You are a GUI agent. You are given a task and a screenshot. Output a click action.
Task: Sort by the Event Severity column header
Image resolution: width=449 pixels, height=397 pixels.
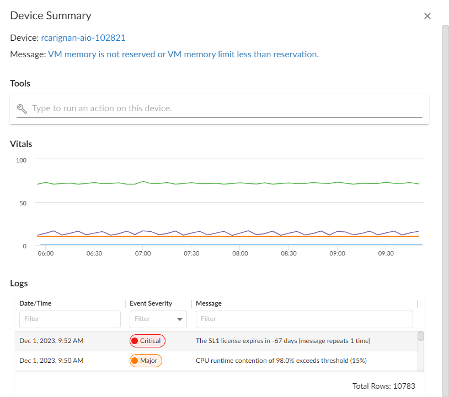151,303
